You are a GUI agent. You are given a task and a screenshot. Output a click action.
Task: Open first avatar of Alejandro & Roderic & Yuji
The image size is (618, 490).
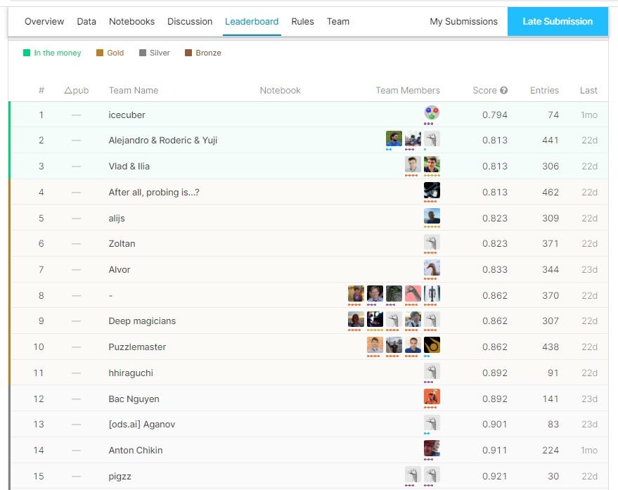tap(394, 138)
